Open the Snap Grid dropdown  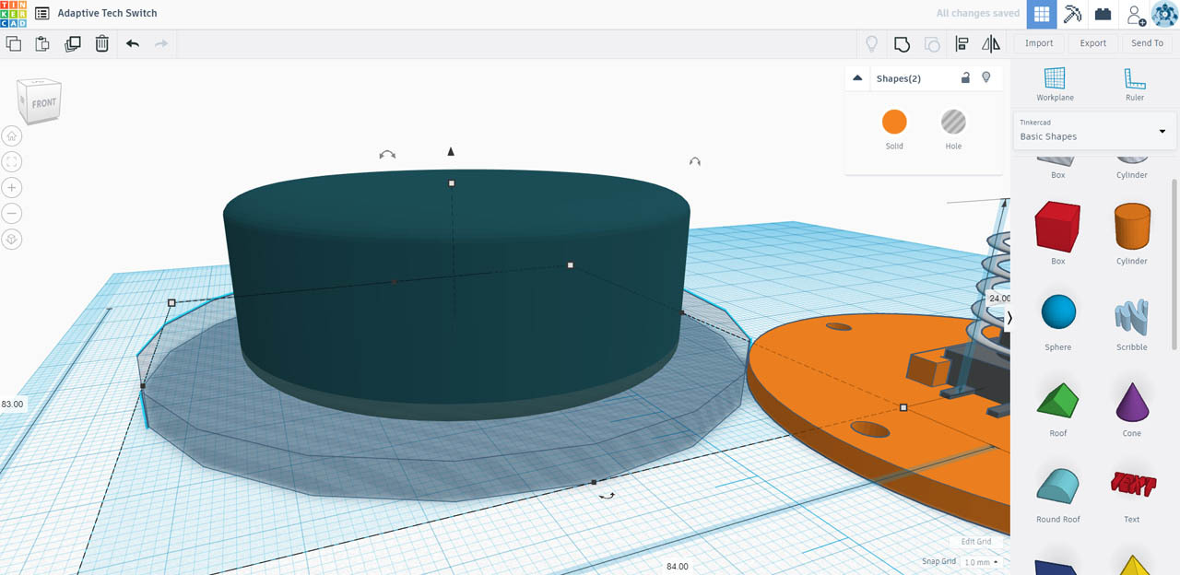click(x=980, y=561)
